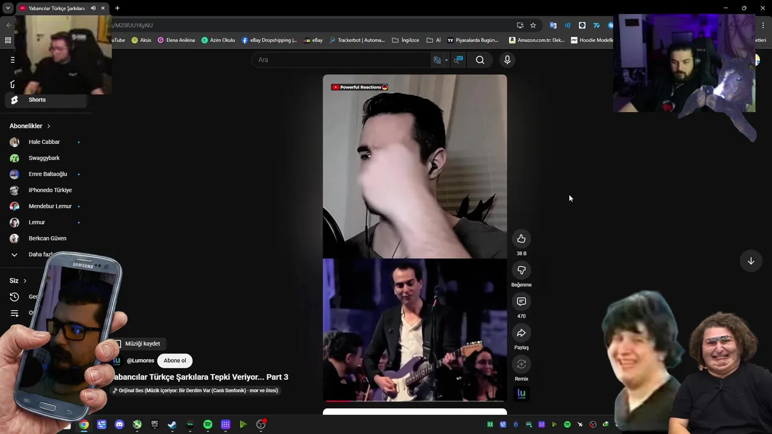The width and height of the screenshot is (772, 434).
Task: Click the Shorts video title text
Action: [x=200, y=377]
